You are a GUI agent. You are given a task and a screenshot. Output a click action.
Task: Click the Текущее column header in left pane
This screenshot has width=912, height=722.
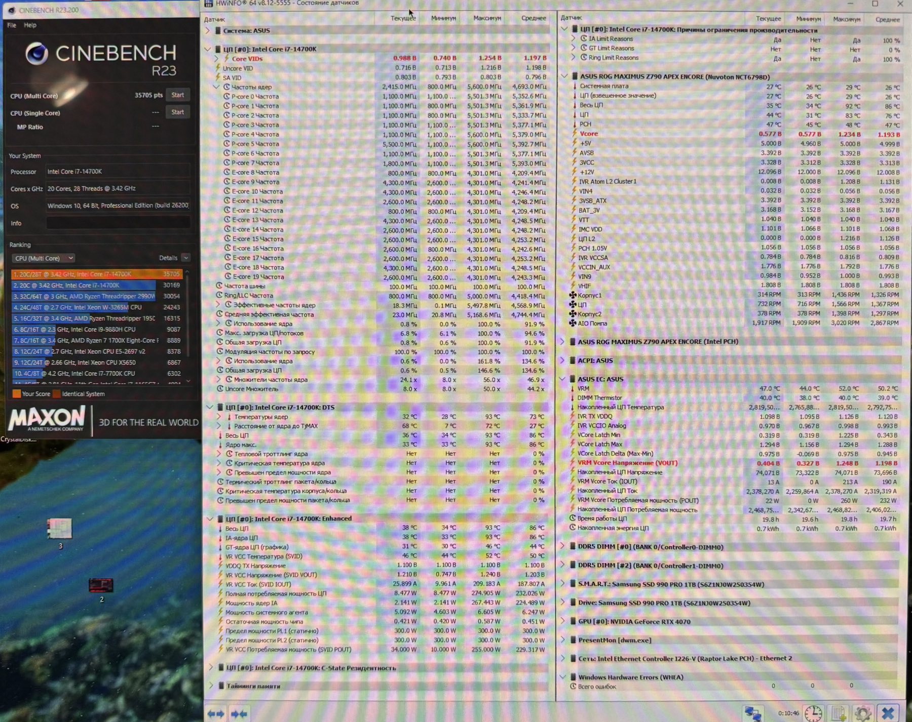[x=403, y=18]
